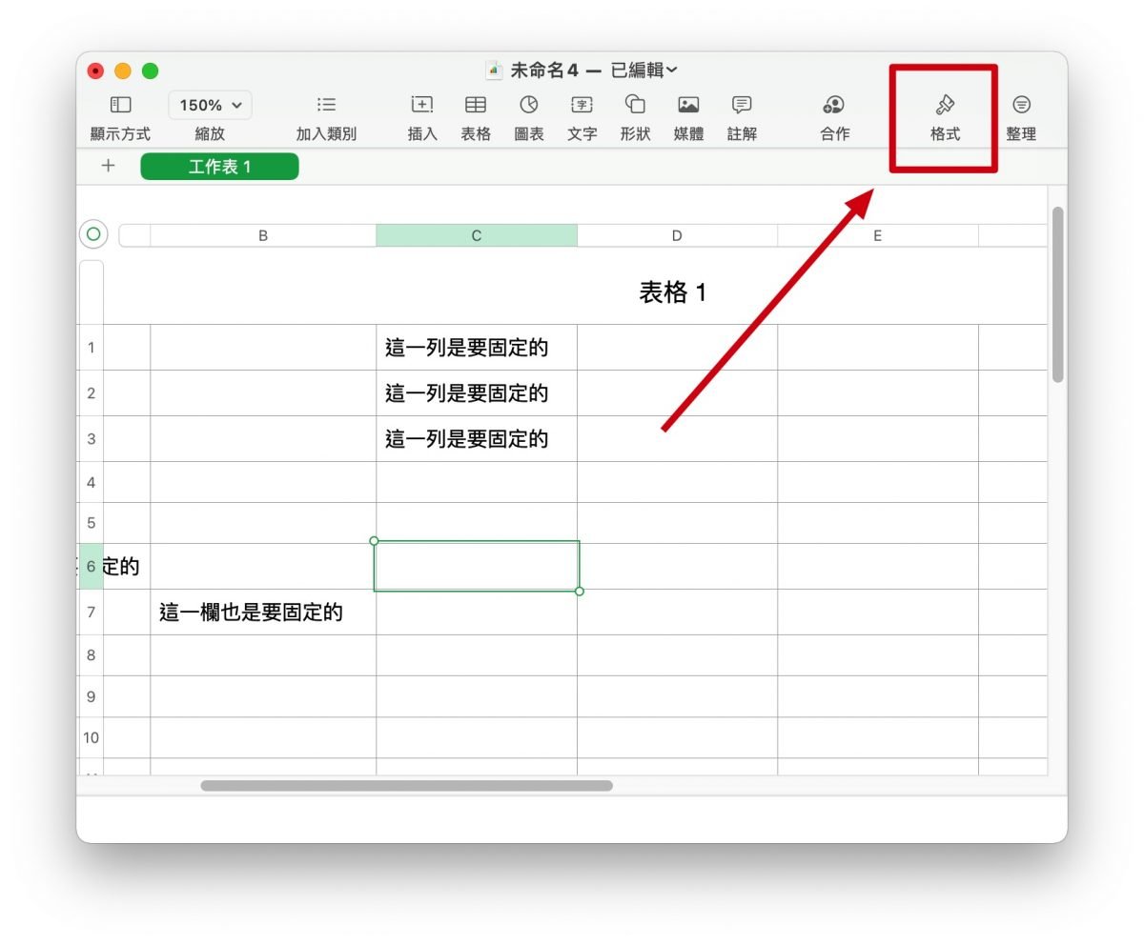Click cell C3 with 這一列是要固定的

[x=477, y=438]
